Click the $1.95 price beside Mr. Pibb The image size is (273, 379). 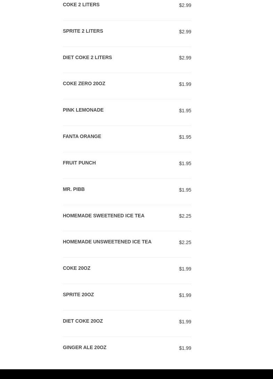pos(185,190)
